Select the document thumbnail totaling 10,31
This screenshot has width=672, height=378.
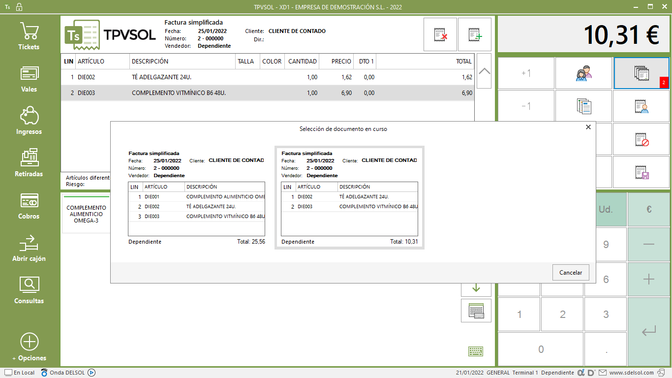(349, 197)
